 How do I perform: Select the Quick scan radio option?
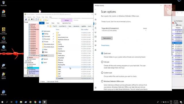click(102, 53)
